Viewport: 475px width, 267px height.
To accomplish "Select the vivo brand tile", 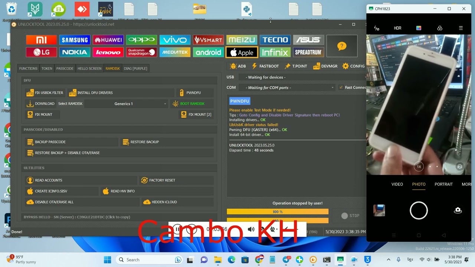I will pyautogui.click(x=175, y=40).
